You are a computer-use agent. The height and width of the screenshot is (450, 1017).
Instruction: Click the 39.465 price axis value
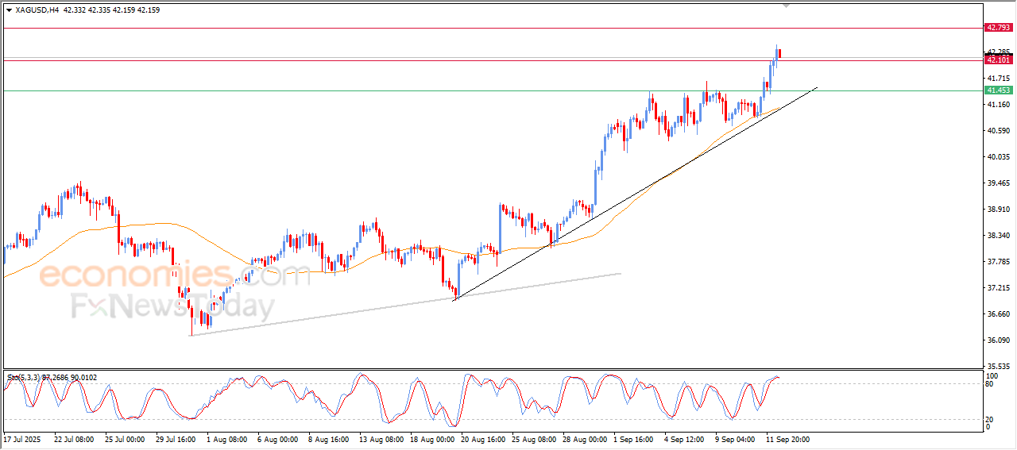[x=998, y=183]
